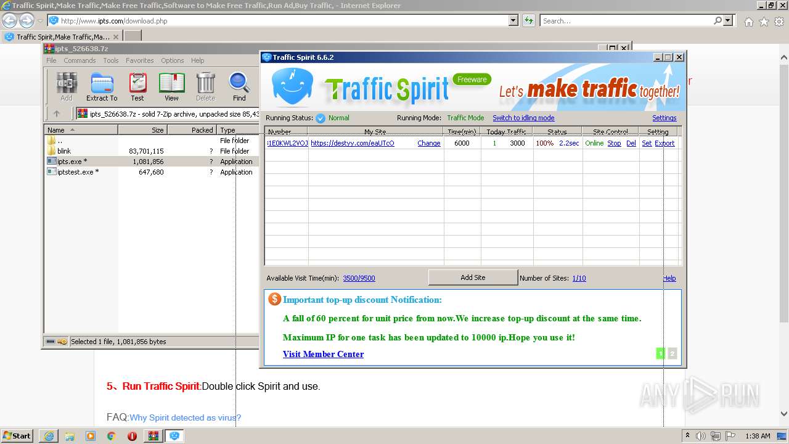Viewport: 789px width, 444px height.
Task: Open a new IE tab
Action: [x=133, y=36]
